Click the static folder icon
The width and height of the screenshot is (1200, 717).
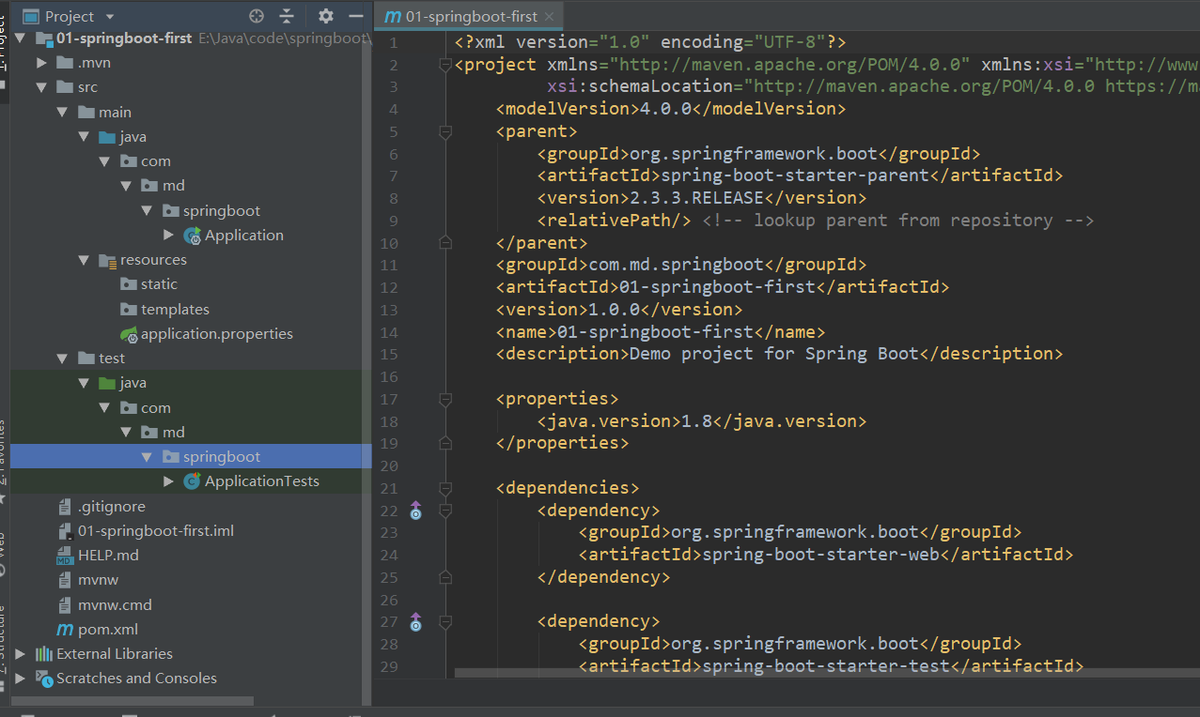129,284
